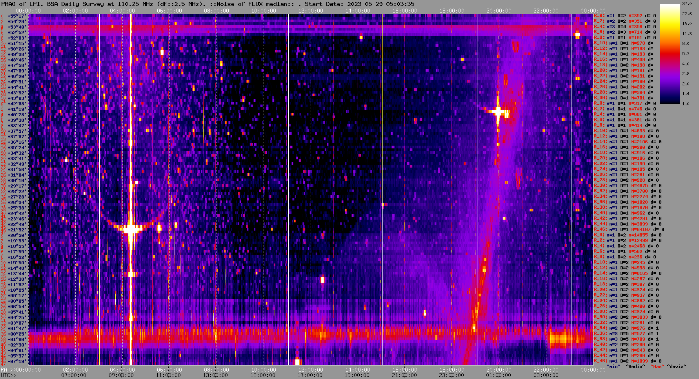Click the beam statistics row with 'M=701'
The image size is (699, 379).
pos(624,98)
